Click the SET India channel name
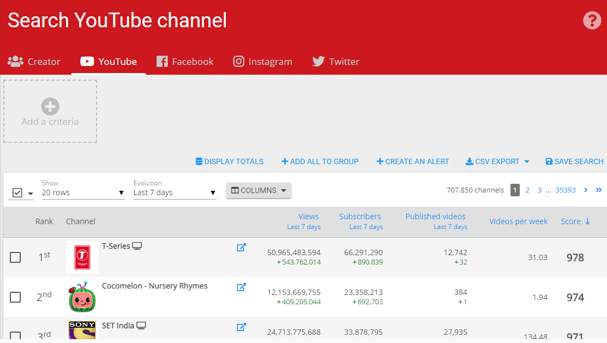Viewport: 607px width, 343px height. tap(118, 326)
